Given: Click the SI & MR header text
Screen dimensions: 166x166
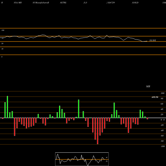Looking at the screenshot, I should pyautogui.click(x=18, y=3).
